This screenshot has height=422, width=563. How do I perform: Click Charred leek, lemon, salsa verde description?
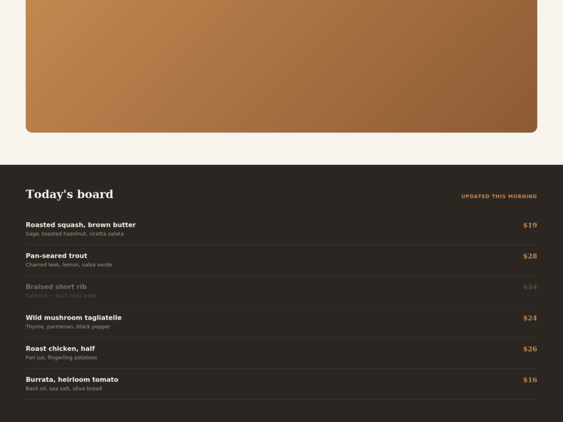point(69,265)
